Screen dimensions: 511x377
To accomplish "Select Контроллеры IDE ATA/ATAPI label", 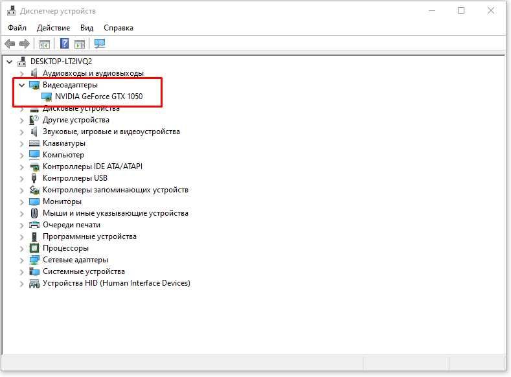I will 93,166.
